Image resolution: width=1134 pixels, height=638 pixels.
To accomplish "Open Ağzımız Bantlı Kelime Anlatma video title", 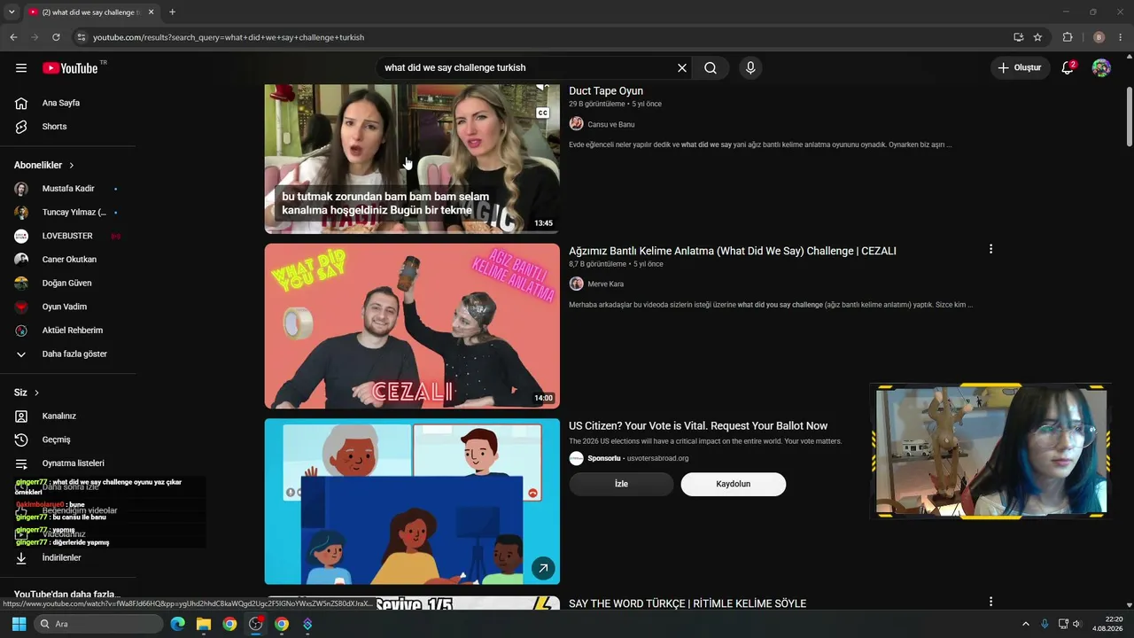I will [x=733, y=252].
